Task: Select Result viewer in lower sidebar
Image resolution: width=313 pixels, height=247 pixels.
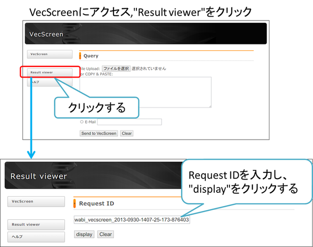Action: click(x=36, y=225)
